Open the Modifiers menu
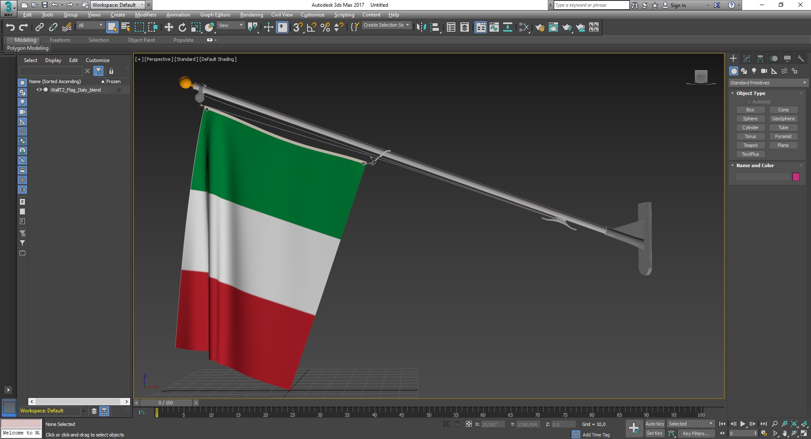 [x=146, y=15]
